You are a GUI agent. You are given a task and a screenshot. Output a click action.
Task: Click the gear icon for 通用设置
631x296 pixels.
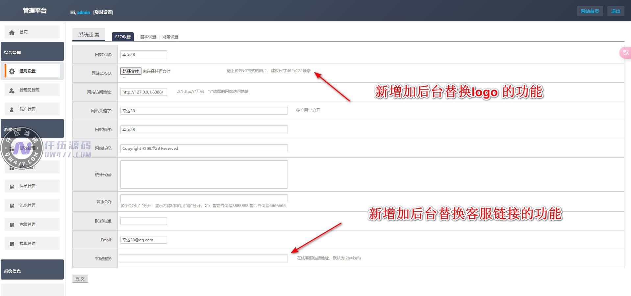coord(12,71)
